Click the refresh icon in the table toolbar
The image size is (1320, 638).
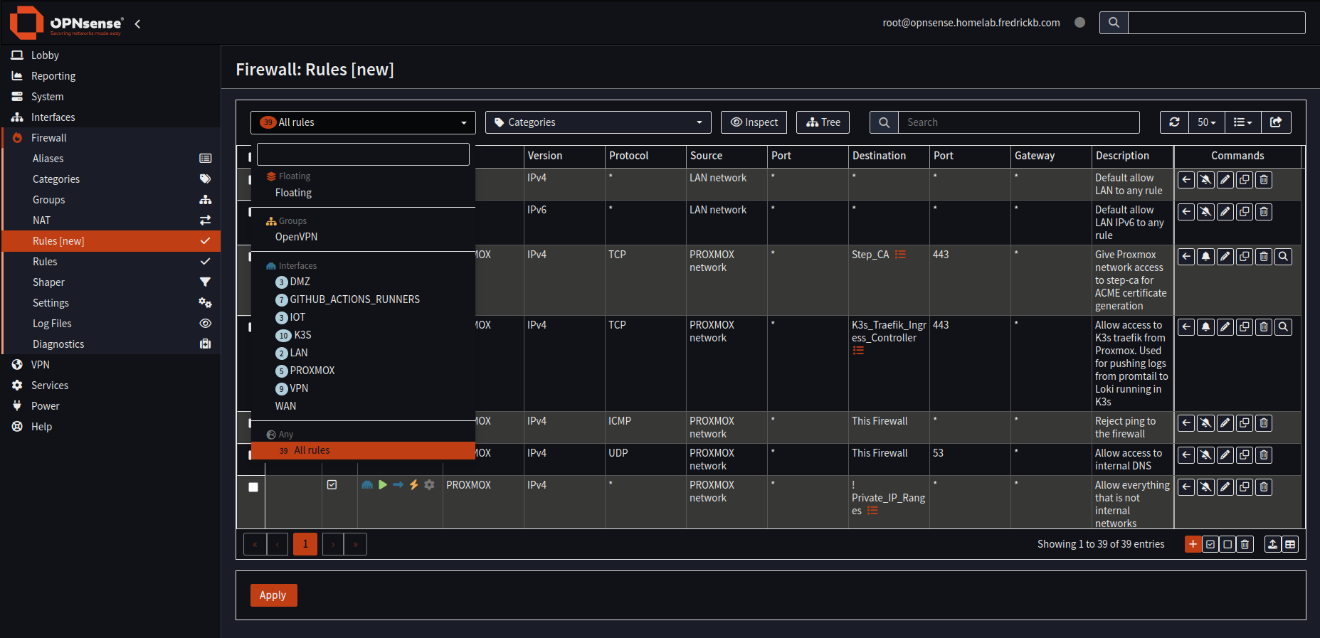(1174, 122)
